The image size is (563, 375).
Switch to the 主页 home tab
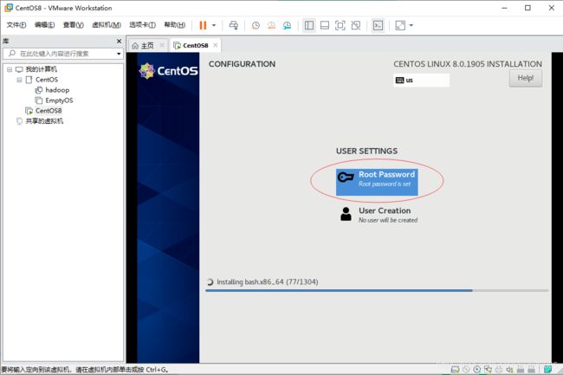click(147, 46)
